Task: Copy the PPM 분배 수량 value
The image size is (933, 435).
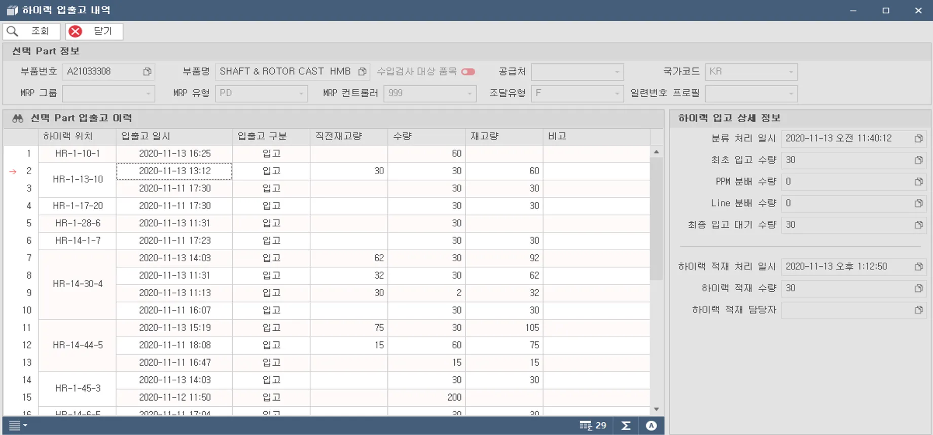Action: 919,182
